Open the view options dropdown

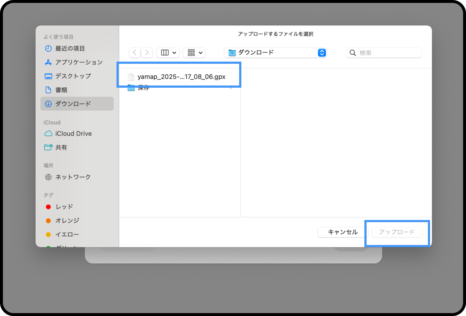[168, 53]
